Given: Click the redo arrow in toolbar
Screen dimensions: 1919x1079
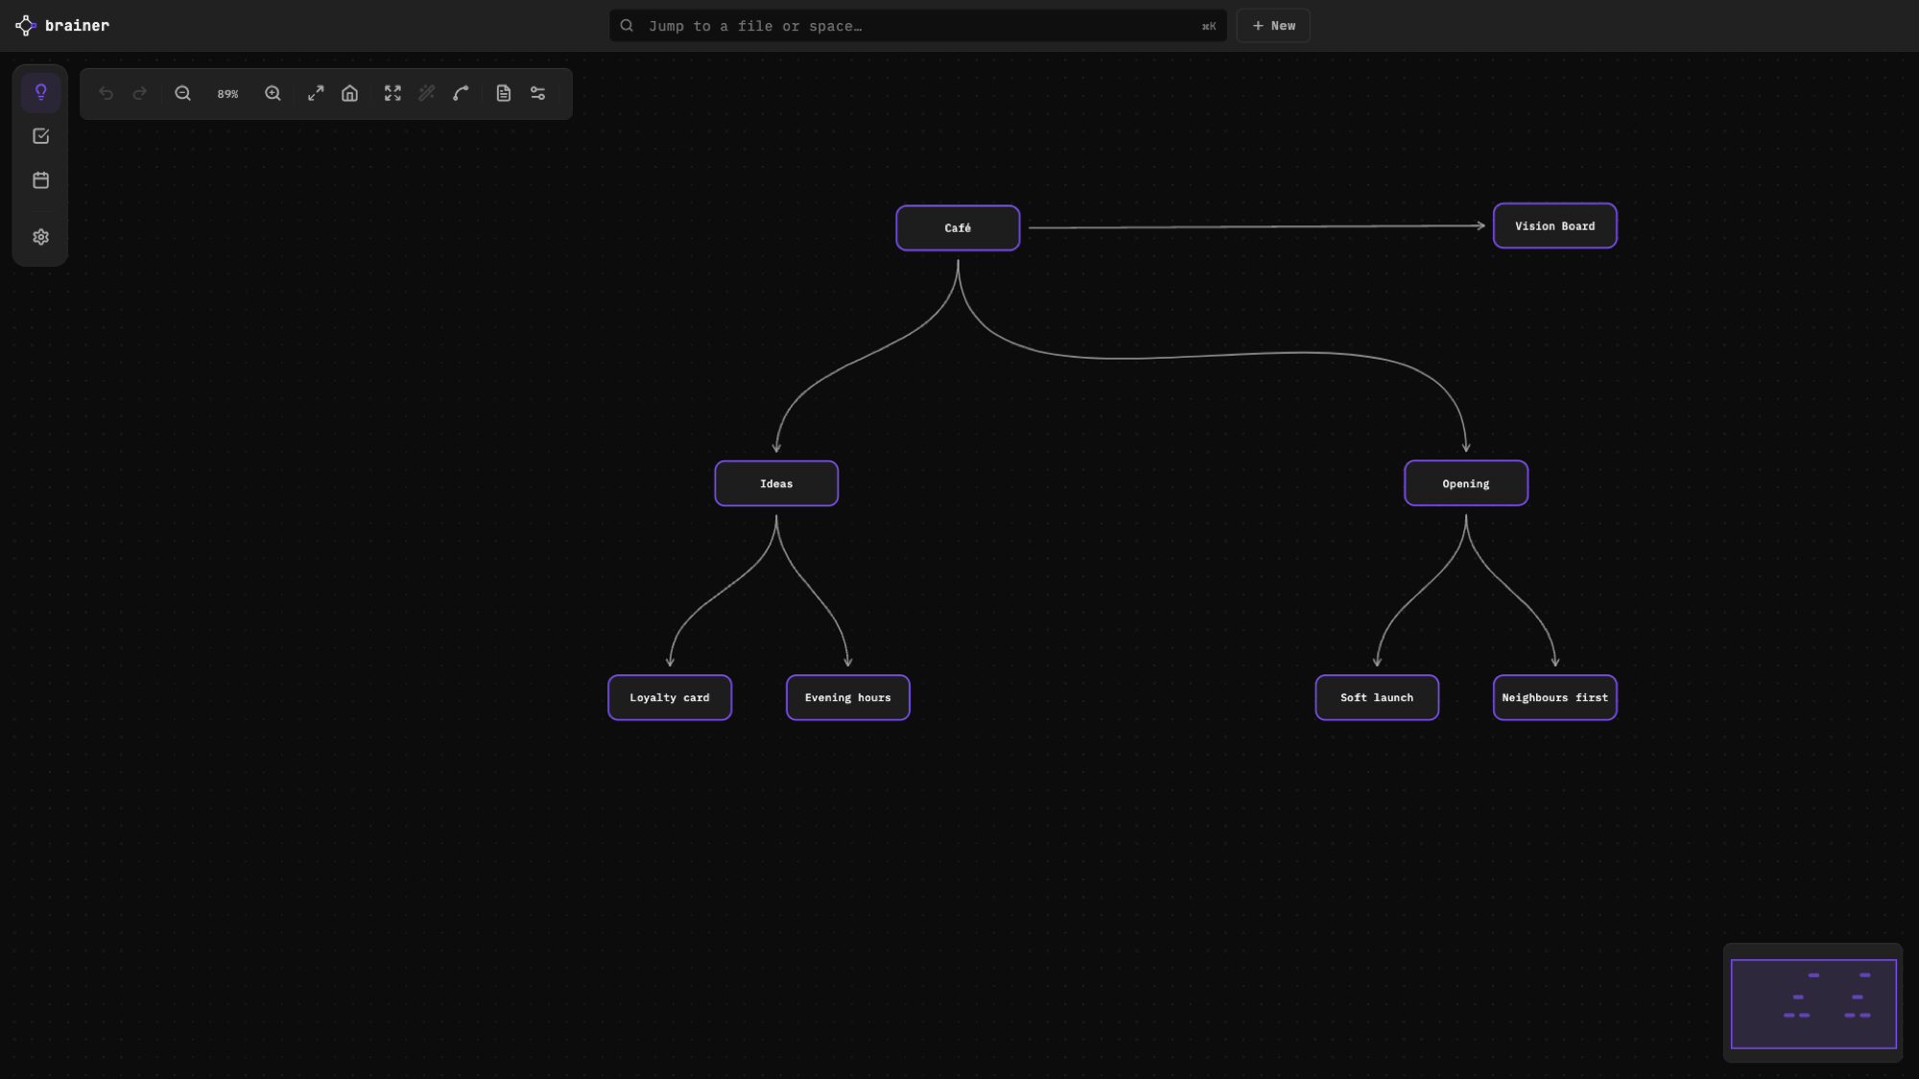Looking at the screenshot, I should (x=140, y=93).
